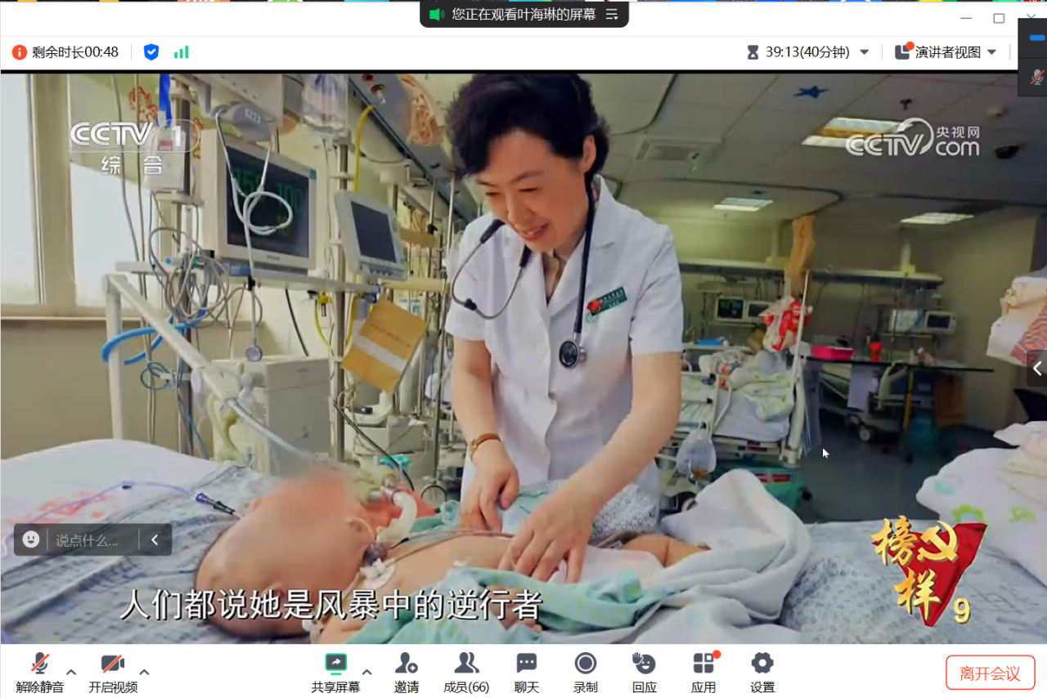
Task: Start recording with 录制 button
Action: tap(586, 664)
